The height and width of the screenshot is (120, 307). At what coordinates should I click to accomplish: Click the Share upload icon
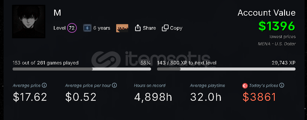(138, 28)
